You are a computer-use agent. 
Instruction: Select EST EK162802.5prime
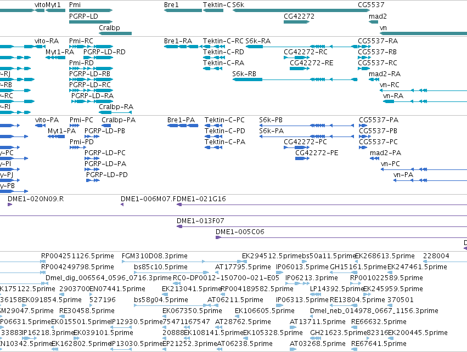[81, 344]
